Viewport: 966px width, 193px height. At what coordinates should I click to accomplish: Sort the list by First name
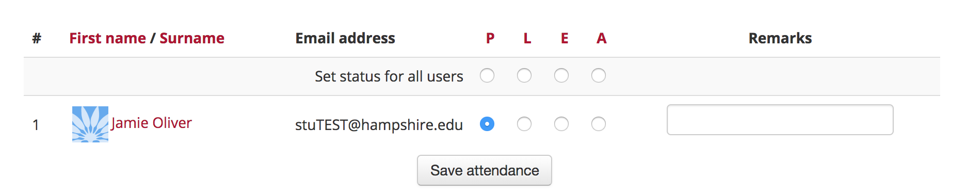tap(107, 38)
